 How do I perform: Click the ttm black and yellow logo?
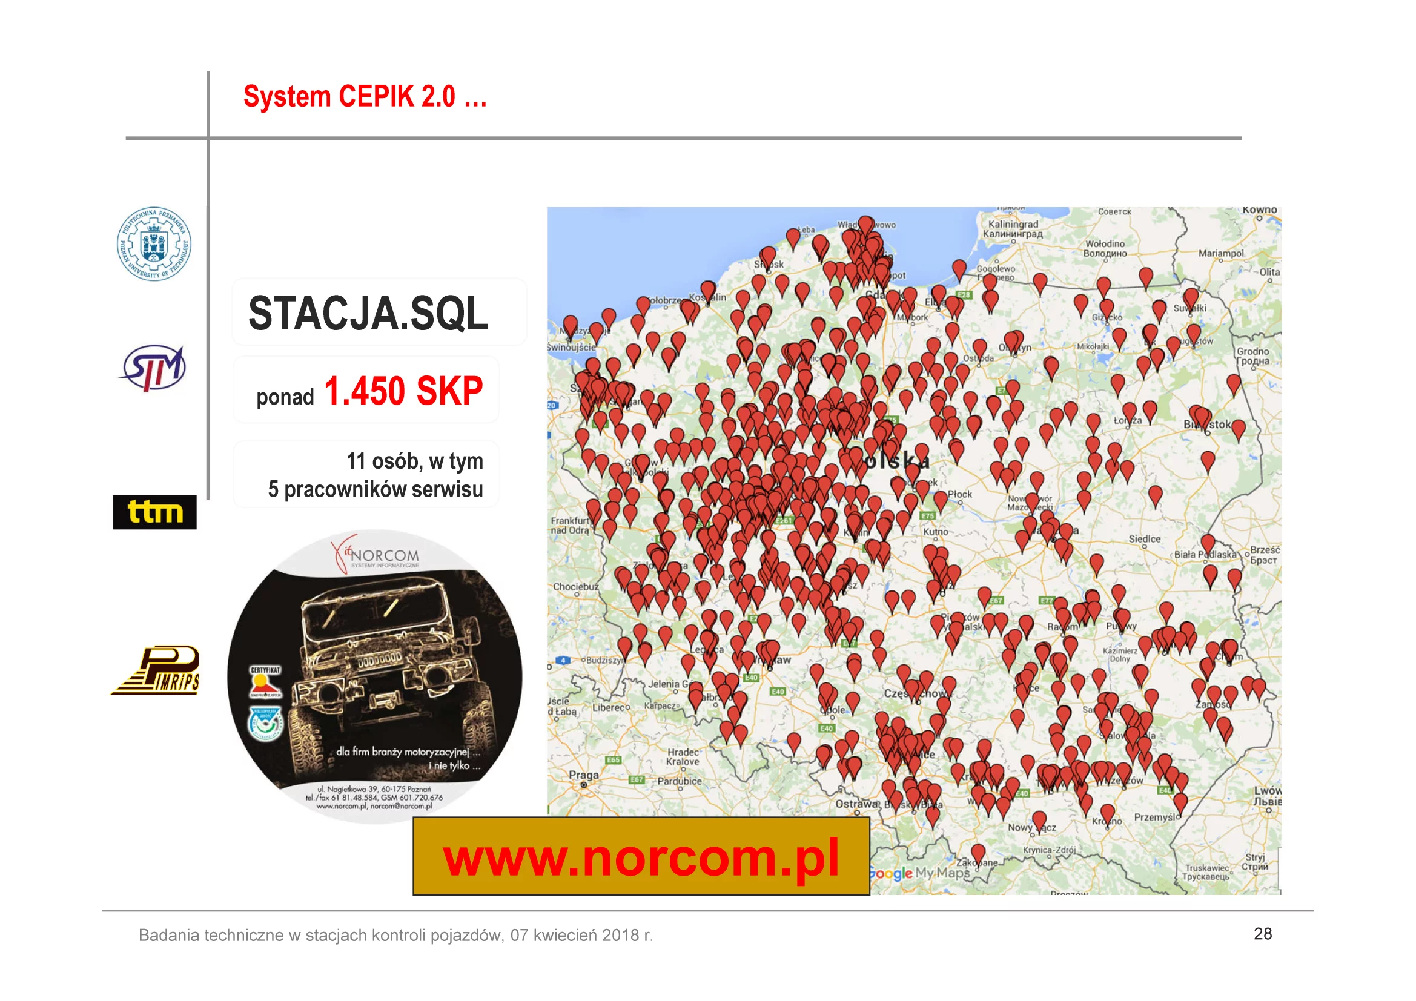pos(154,512)
